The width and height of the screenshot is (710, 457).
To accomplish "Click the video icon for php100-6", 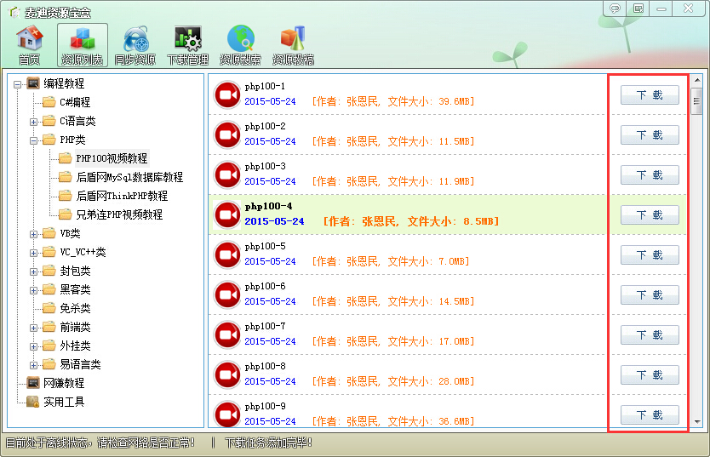I will [226, 294].
